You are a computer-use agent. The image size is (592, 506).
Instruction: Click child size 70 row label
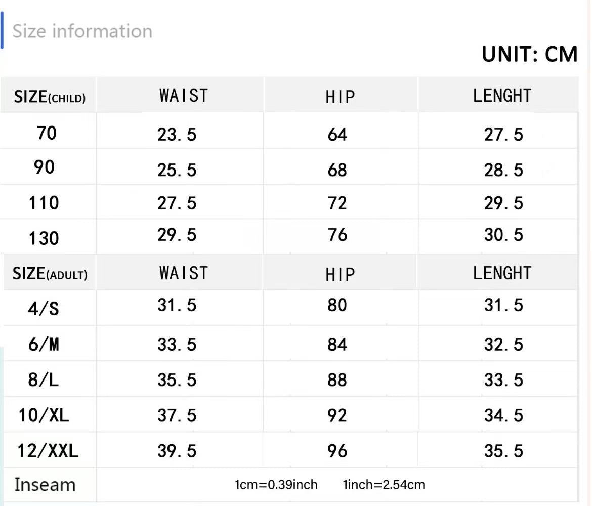[x=47, y=133]
